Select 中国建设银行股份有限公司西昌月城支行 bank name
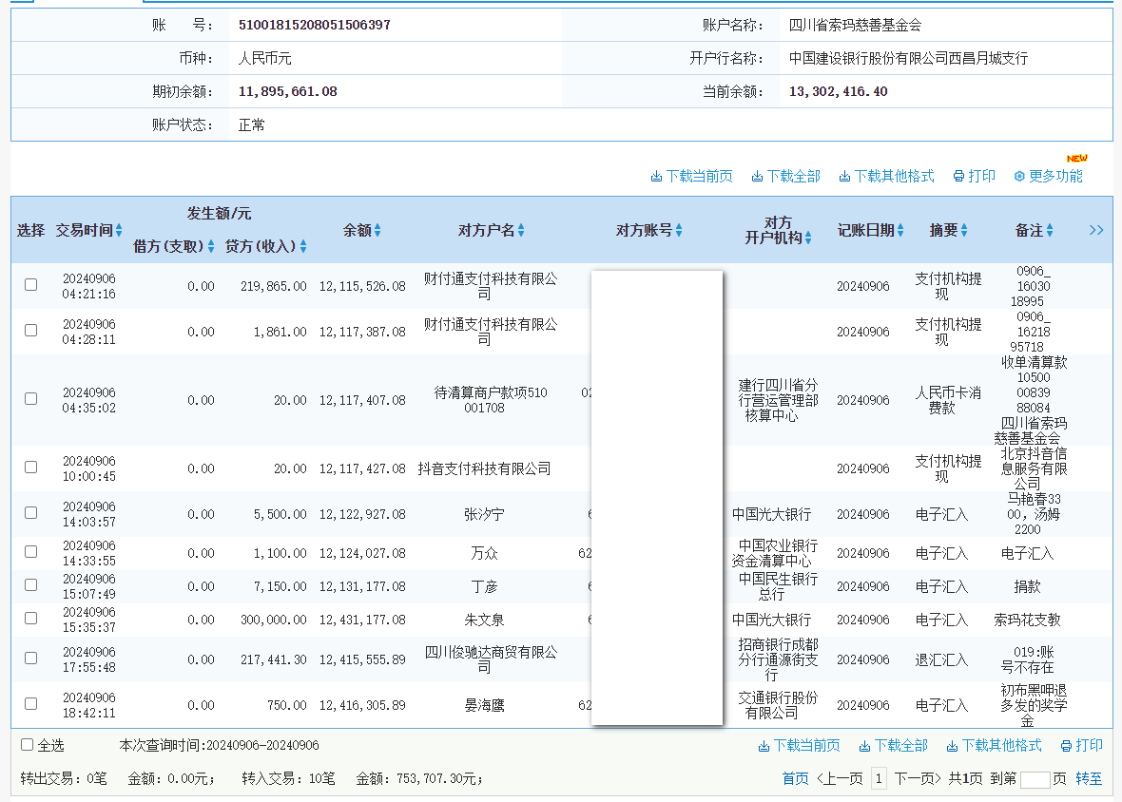1122x802 pixels. (x=908, y=59)
